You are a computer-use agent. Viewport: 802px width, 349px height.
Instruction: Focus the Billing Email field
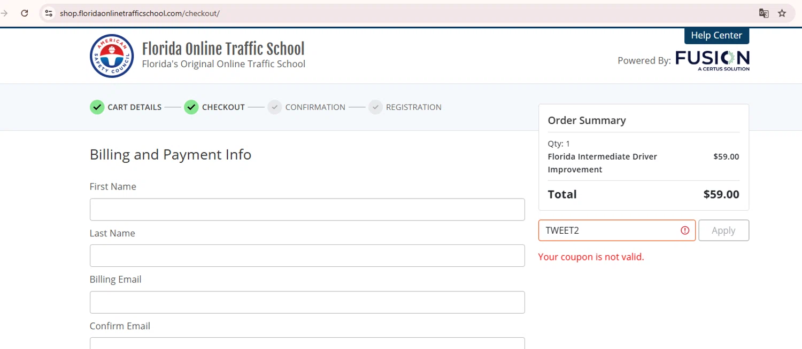click(307, 302)
